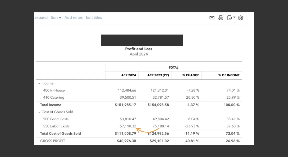288x157 pixels.
Task: Click the 35.41 % of income value
Action: coord(233,119)
